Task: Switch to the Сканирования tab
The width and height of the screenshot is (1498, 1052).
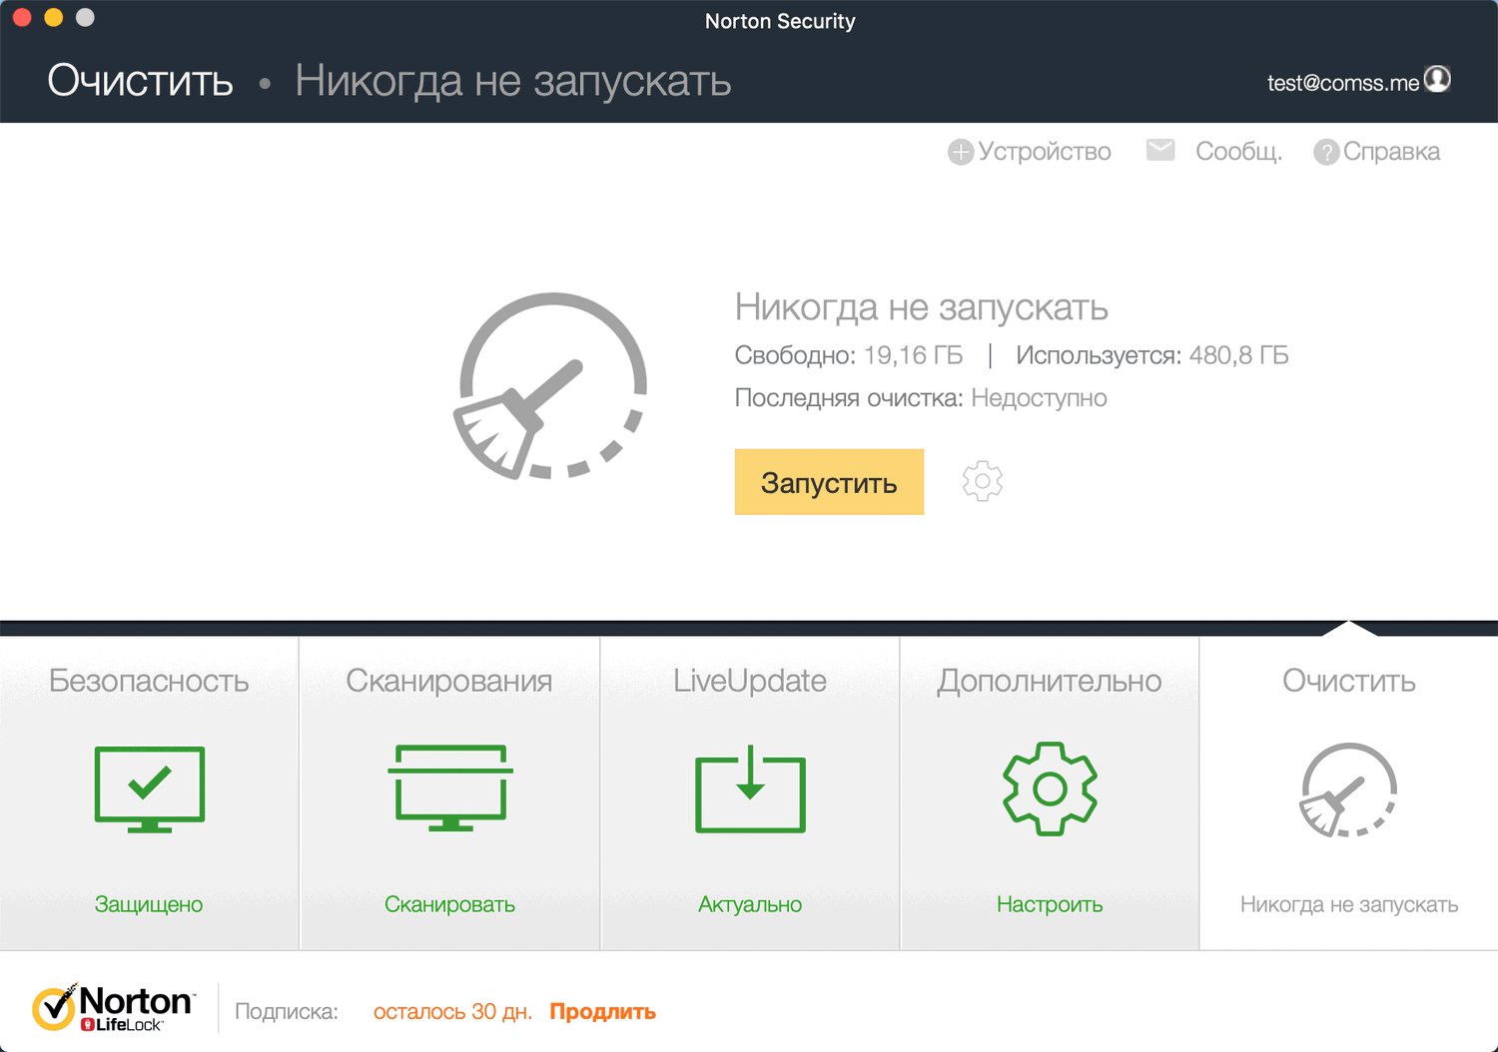Action: pyautogui.click(x=450, y=793)
